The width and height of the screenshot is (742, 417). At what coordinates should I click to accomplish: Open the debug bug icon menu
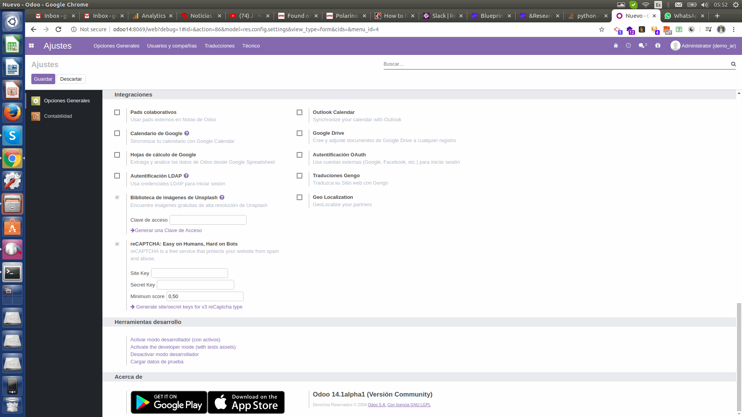(616, 46)
